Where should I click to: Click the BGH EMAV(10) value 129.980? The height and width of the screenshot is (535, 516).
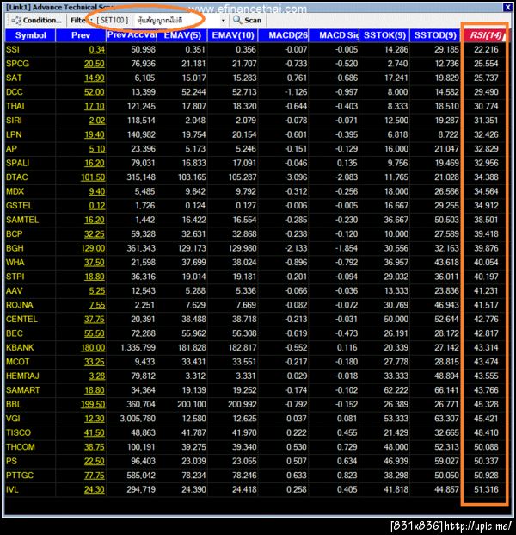(x=243, y=248)
